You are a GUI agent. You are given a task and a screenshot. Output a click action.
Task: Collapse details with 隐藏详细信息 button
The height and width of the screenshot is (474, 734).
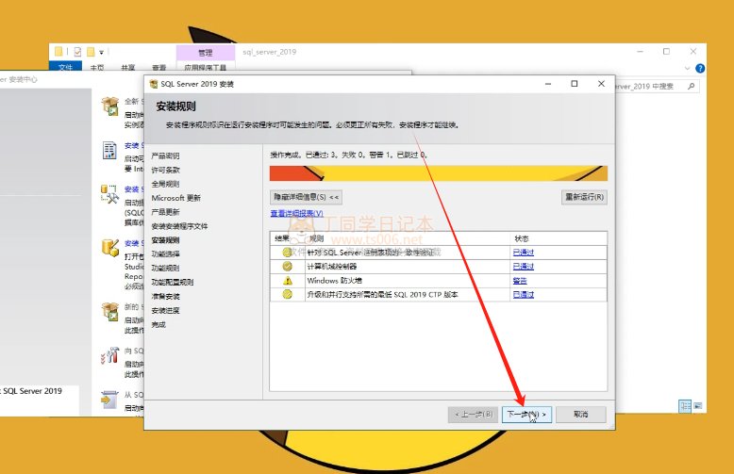[x=306, y=197]
